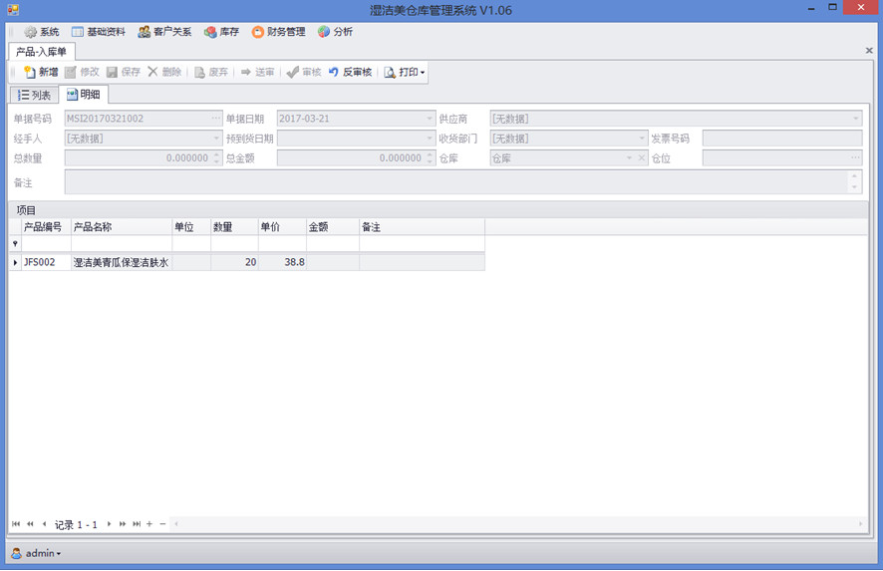Click the 删除 delete toolbar button
Screen dimensions: 883x571
point(164,72)
